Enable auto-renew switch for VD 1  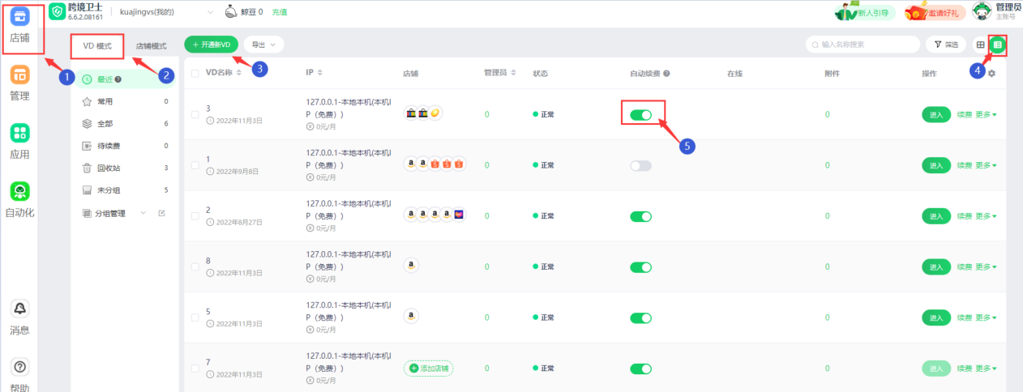[641, 165]
